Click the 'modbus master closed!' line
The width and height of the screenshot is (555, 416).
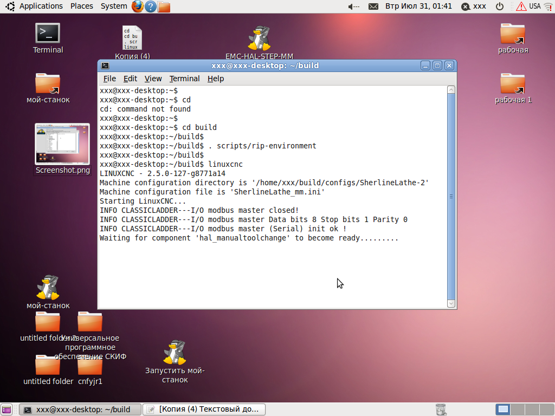click(199, 210)
